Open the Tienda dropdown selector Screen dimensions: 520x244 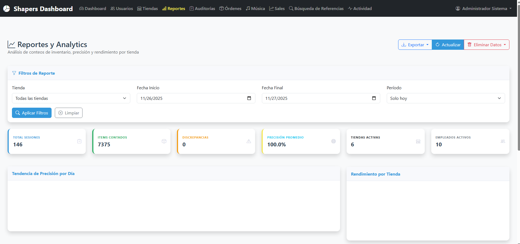point(71,98)
